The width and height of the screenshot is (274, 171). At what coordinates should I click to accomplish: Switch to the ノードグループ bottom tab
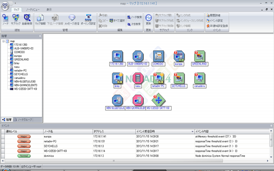(23, 120)
